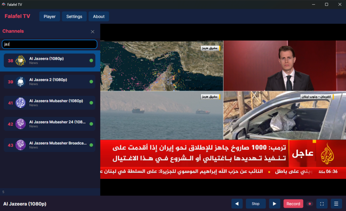Open the Player tab
Viewport: 346px width, 211px height.
(50, 17)
